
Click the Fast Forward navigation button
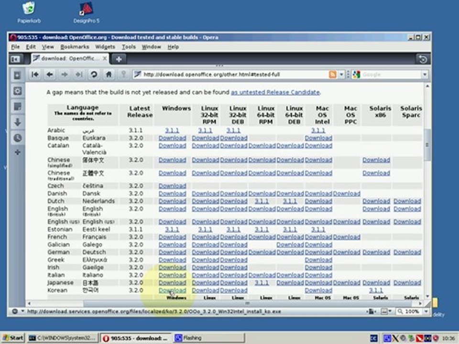pos(79,75)
